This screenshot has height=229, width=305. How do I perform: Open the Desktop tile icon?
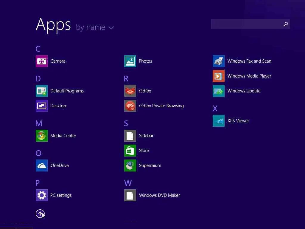[42, 106]
